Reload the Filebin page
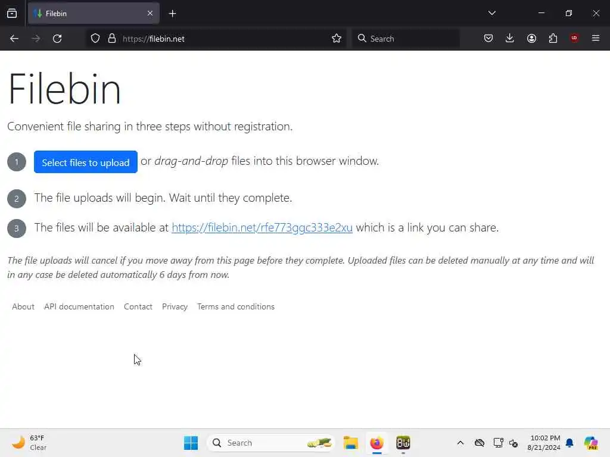 (57, 39)
